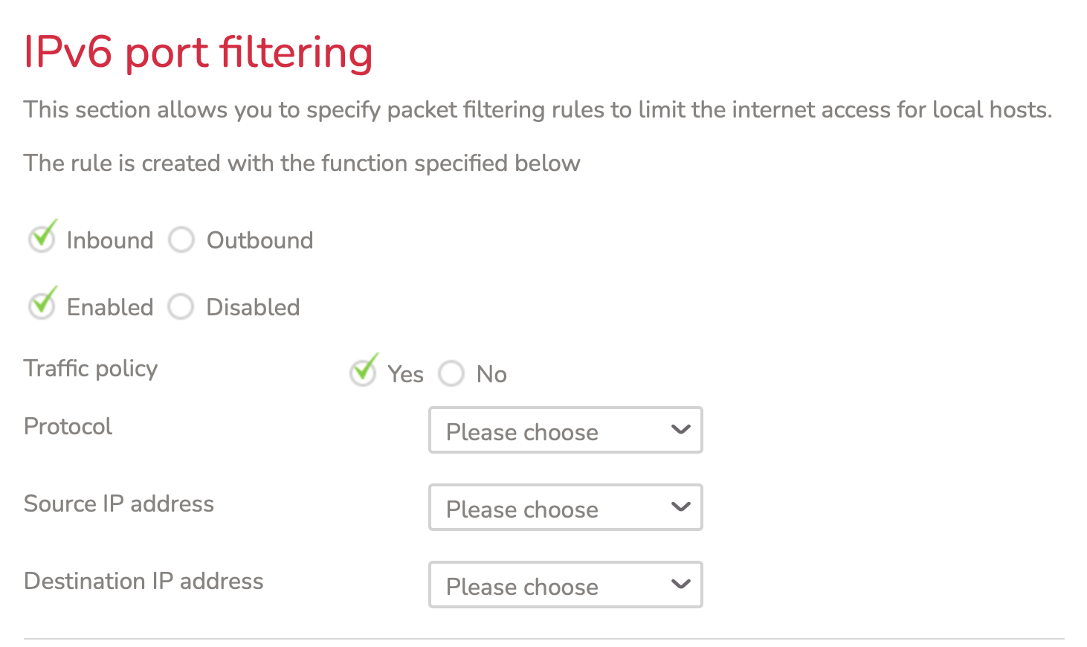Set Traffic policy to Yes

[x=363, y=373]
